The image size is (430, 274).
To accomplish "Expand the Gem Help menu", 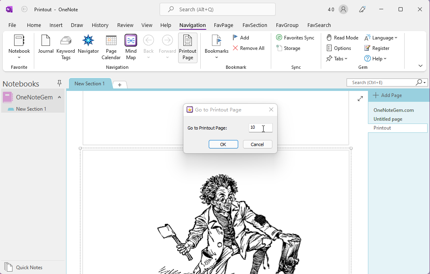I will click(375, 59).
